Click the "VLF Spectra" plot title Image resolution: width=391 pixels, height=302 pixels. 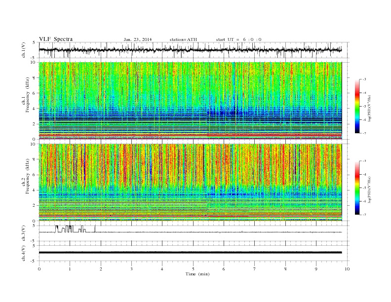(56, 39)
